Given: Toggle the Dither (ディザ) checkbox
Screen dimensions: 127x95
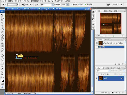Looking at the screenshot, I should (x=79, y=5).
